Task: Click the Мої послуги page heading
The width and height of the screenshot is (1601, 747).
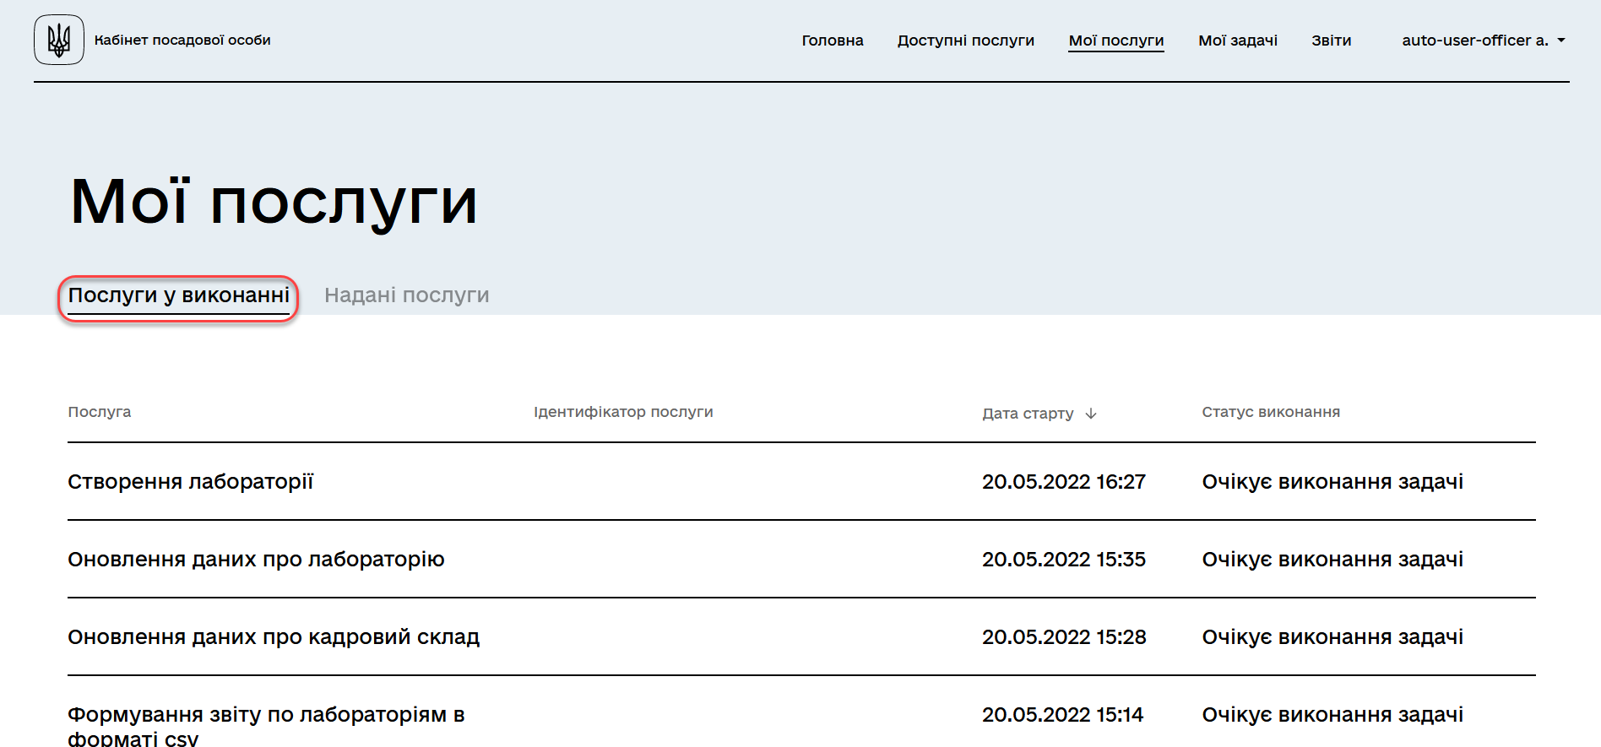Action: click(x=274, y=203)
